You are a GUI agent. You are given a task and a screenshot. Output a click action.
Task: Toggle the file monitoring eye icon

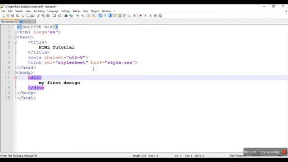[134, 16]
